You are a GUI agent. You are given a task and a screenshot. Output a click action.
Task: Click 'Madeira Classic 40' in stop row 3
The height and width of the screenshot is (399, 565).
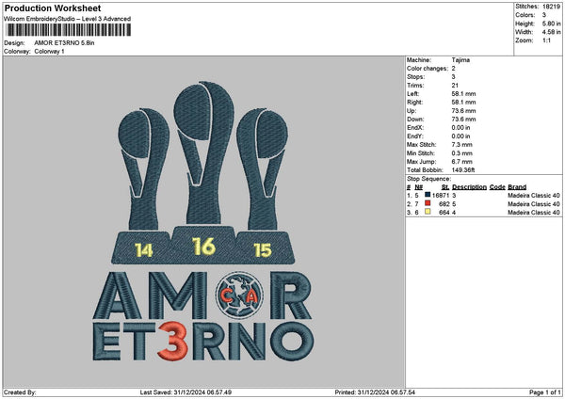pyautogui.click(x=534, y=213)
